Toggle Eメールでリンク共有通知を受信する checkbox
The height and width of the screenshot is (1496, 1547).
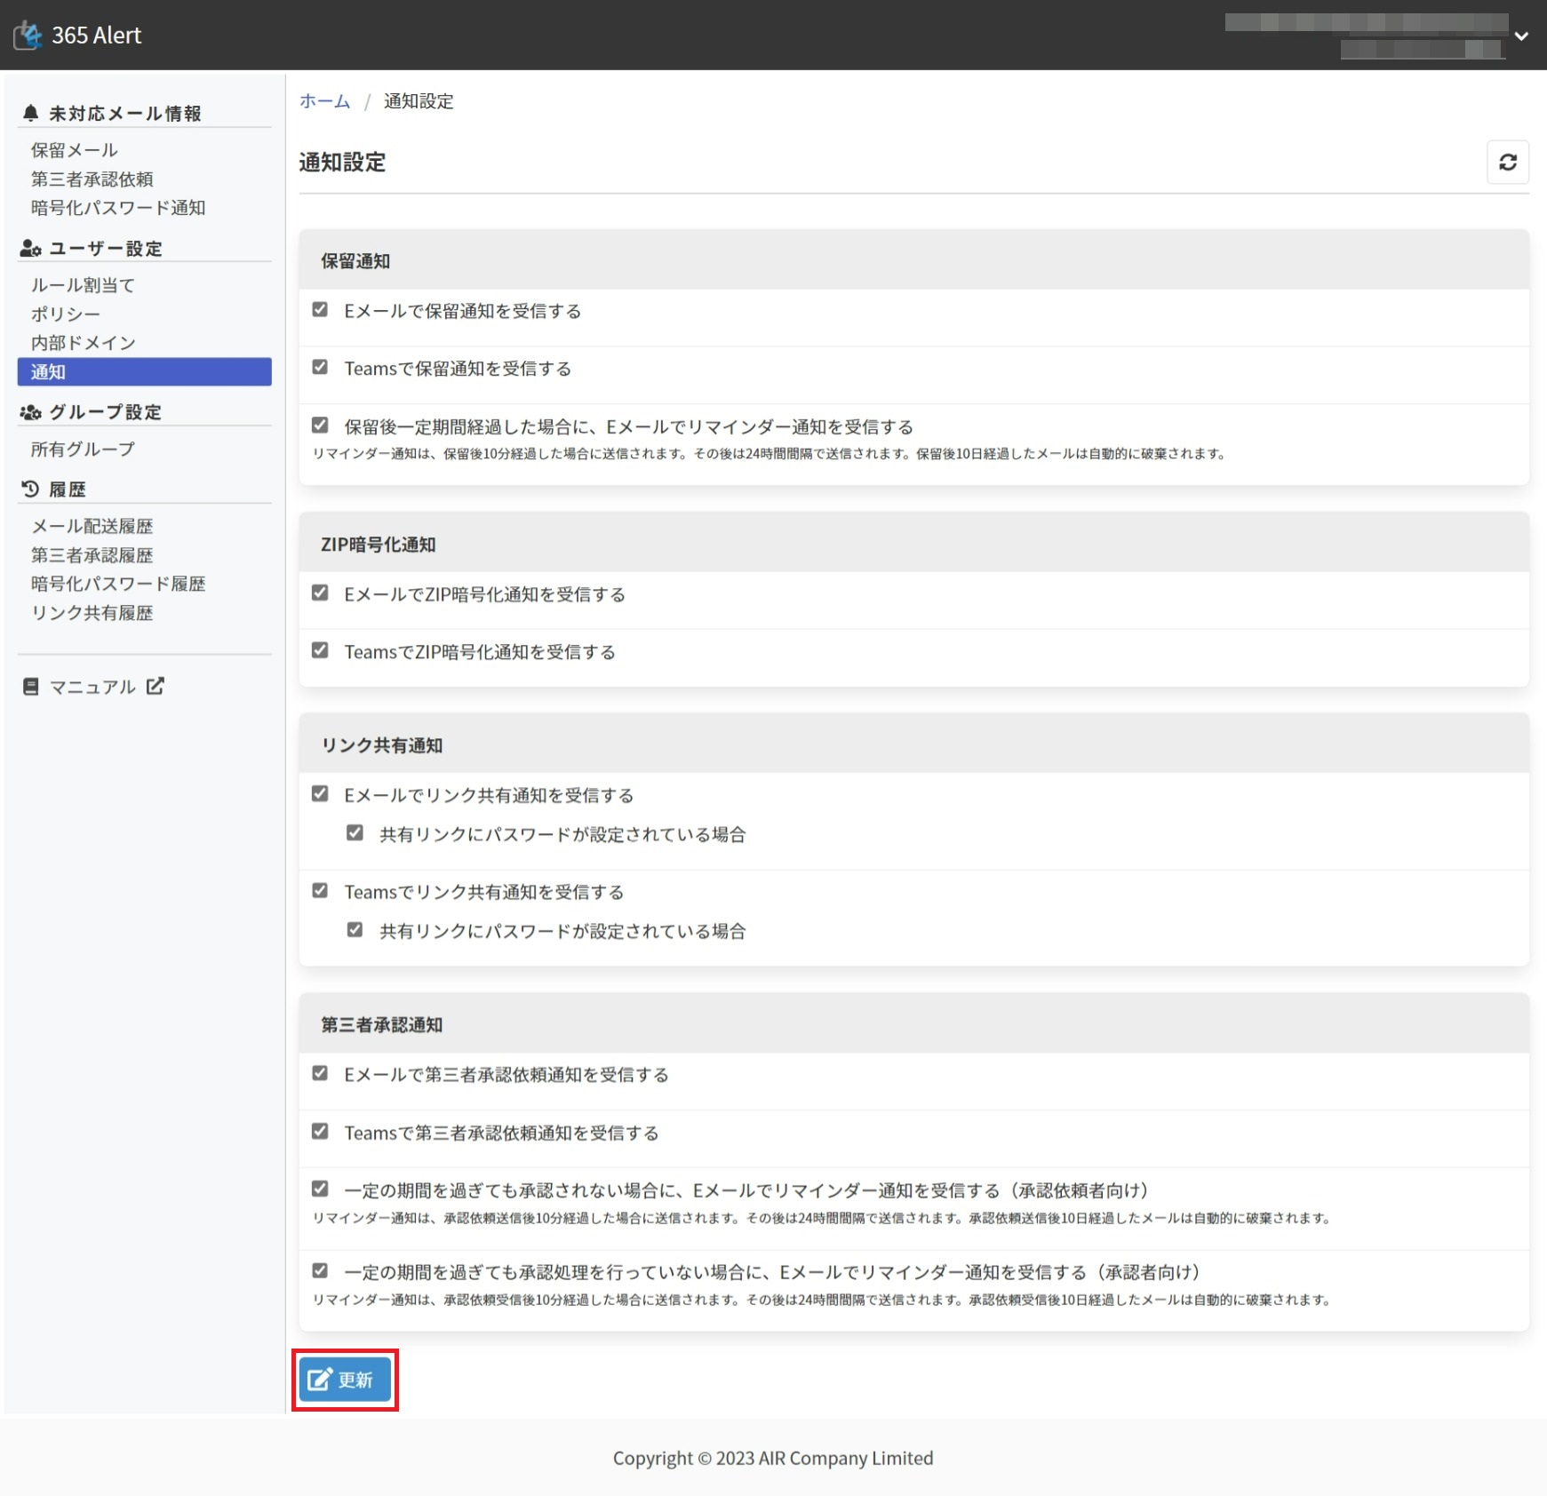point(320,794)
